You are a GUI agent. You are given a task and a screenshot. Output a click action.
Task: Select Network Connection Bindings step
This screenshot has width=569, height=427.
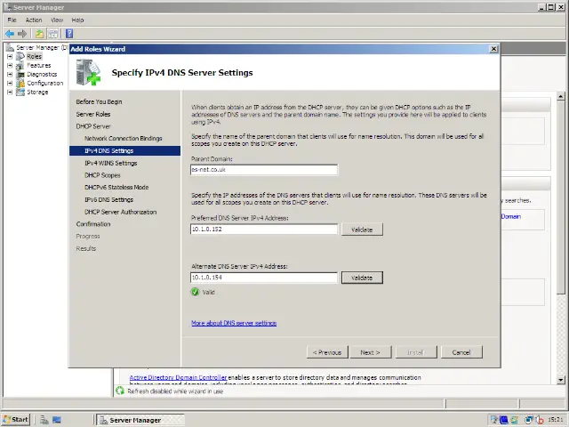124,139
